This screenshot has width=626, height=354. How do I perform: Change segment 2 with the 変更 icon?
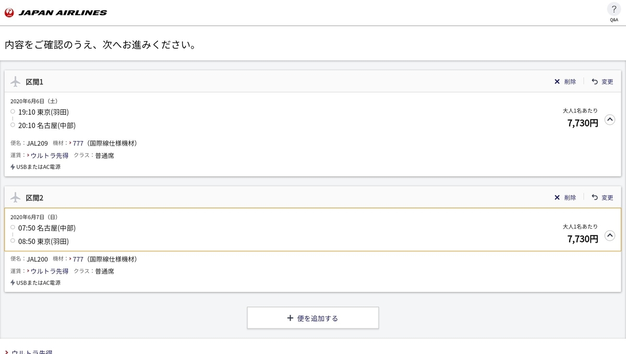click(x=595, y=197)
